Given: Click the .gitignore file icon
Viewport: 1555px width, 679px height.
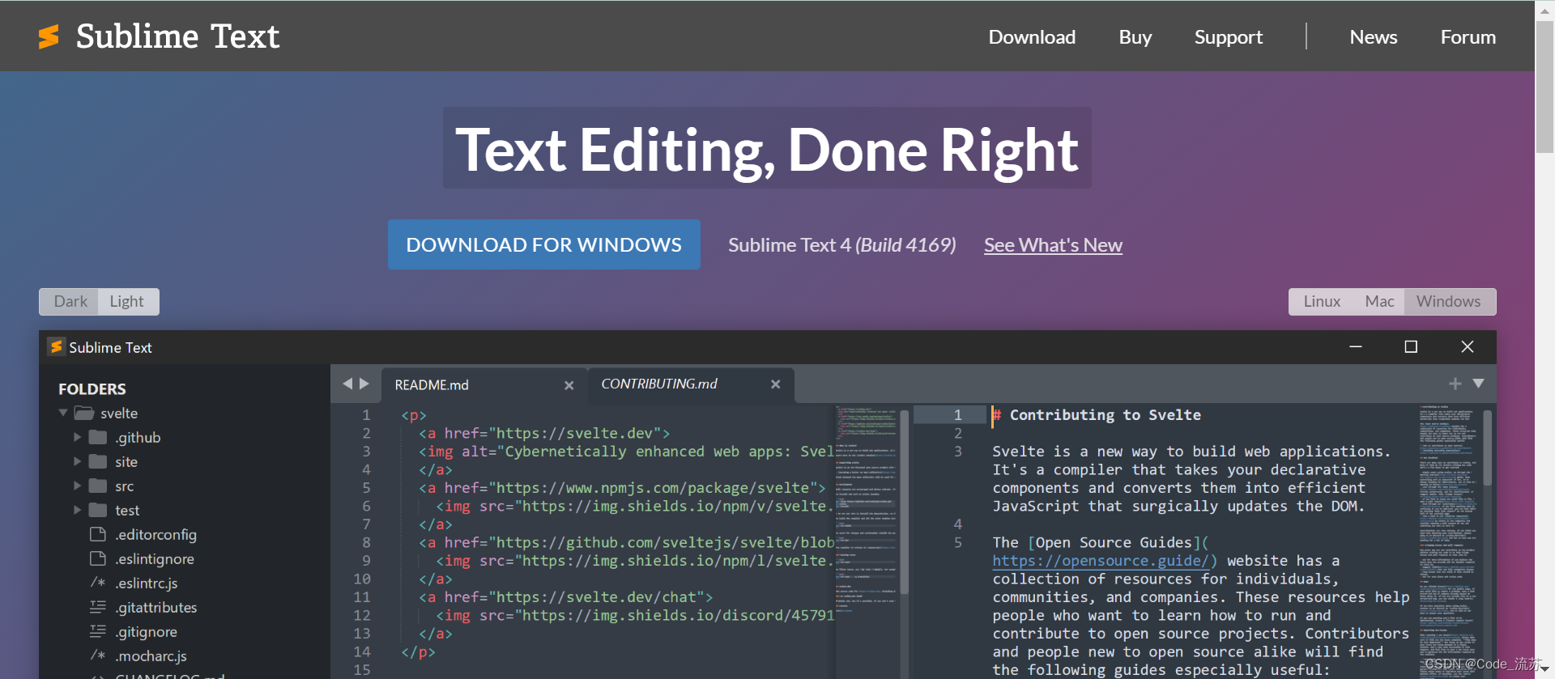Looking at the screenshot, I should click(98, 631).
